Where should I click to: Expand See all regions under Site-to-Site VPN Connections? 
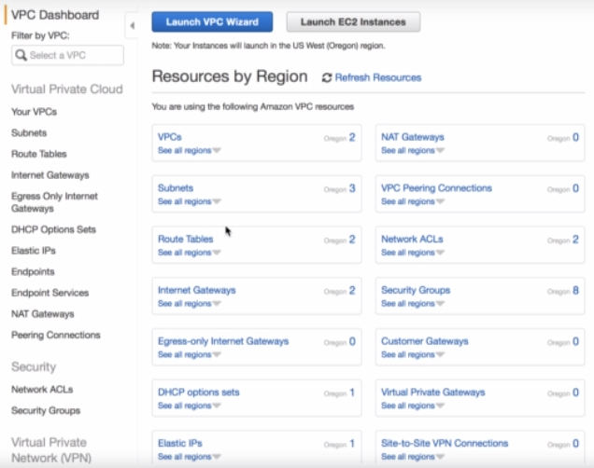[x=413, y=457]
